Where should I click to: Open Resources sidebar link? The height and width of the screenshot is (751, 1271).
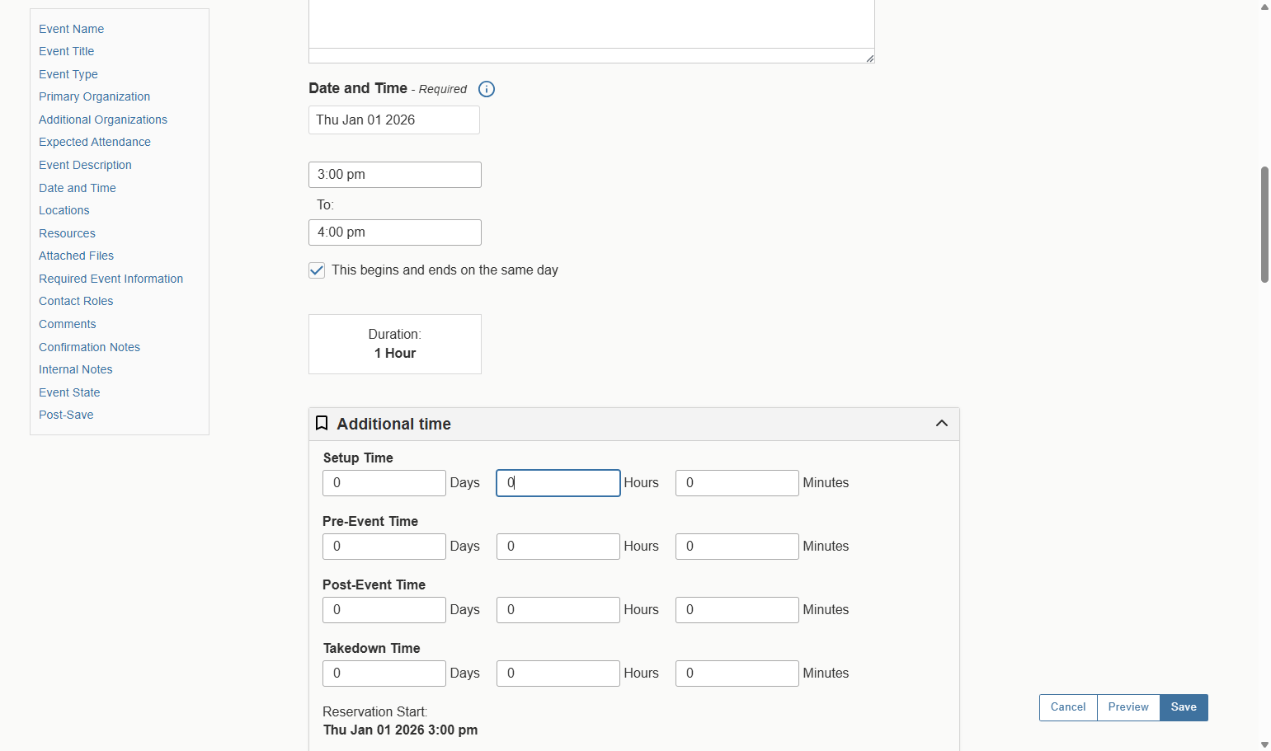pos(67,233)
